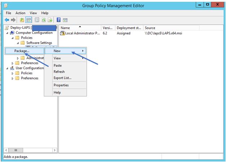Viewport: 227px width, 163px height.
Task: Click the Up one level folder icon
Action: coord(22,20)
